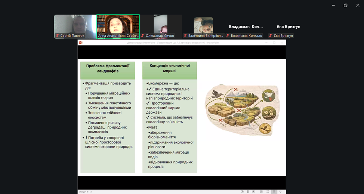364x194 pixels.
Task: Click the "Слайд 4 з 112" status text
Action: [86, 192]
